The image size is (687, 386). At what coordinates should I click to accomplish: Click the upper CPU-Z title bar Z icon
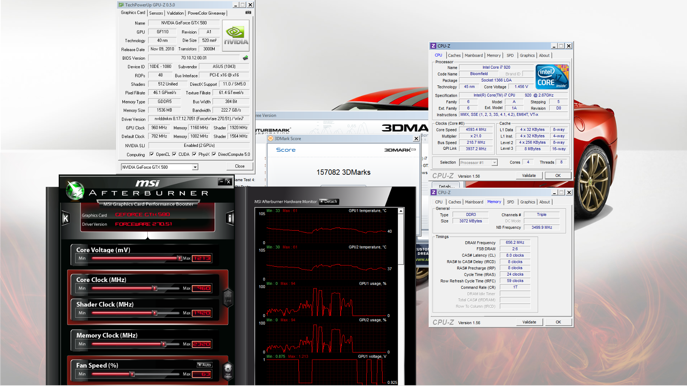click(x=433, y=46)
